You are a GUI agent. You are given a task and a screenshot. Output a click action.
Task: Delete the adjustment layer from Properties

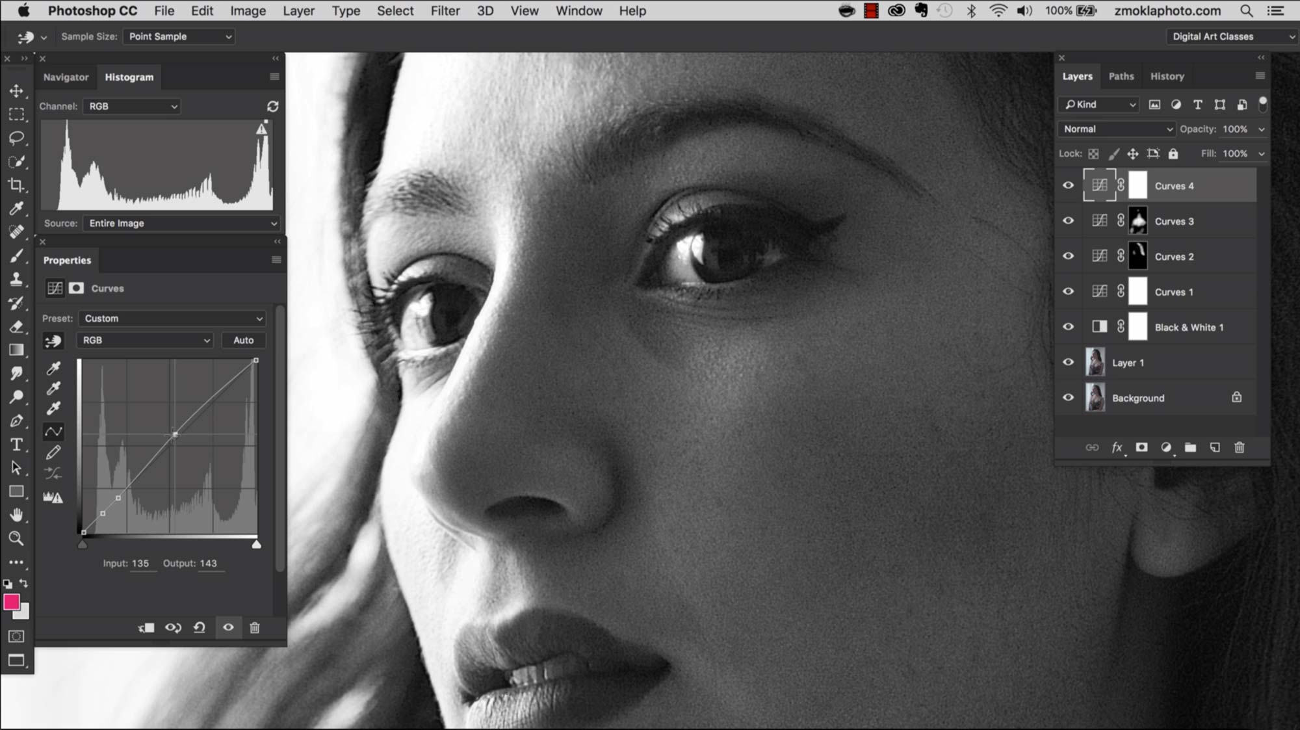(255, 627)
